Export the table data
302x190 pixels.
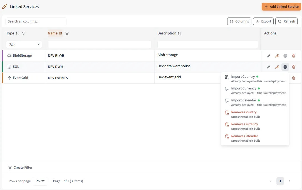(x=263, y=21)
